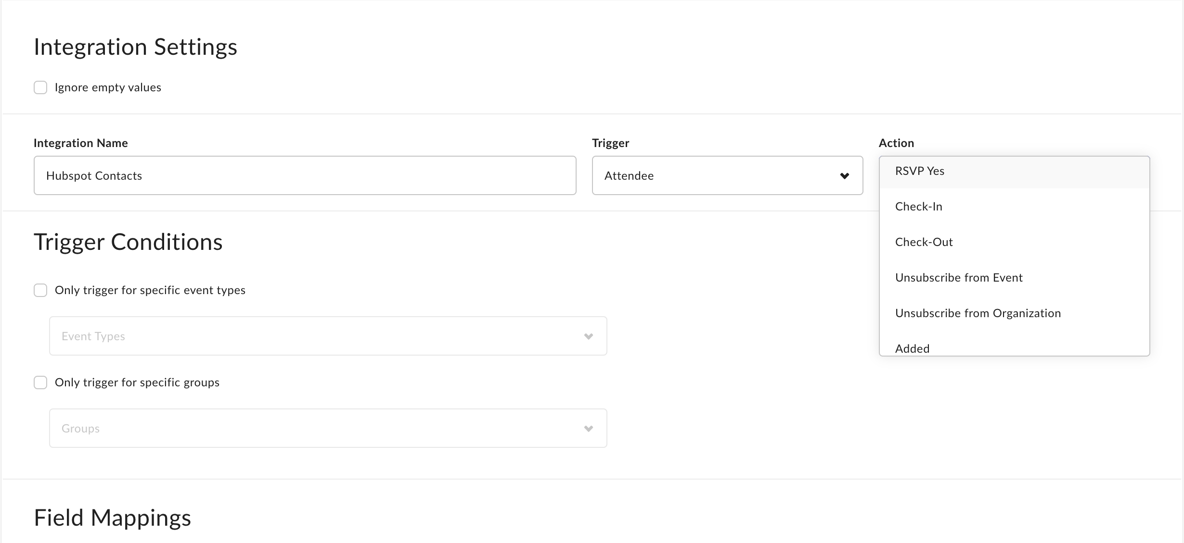Select RSVP Yes from Action list

[x=1014, y=171]
